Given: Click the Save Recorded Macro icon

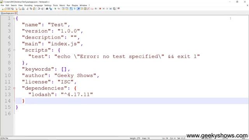Looking at the screenshot, I should 114,9.
